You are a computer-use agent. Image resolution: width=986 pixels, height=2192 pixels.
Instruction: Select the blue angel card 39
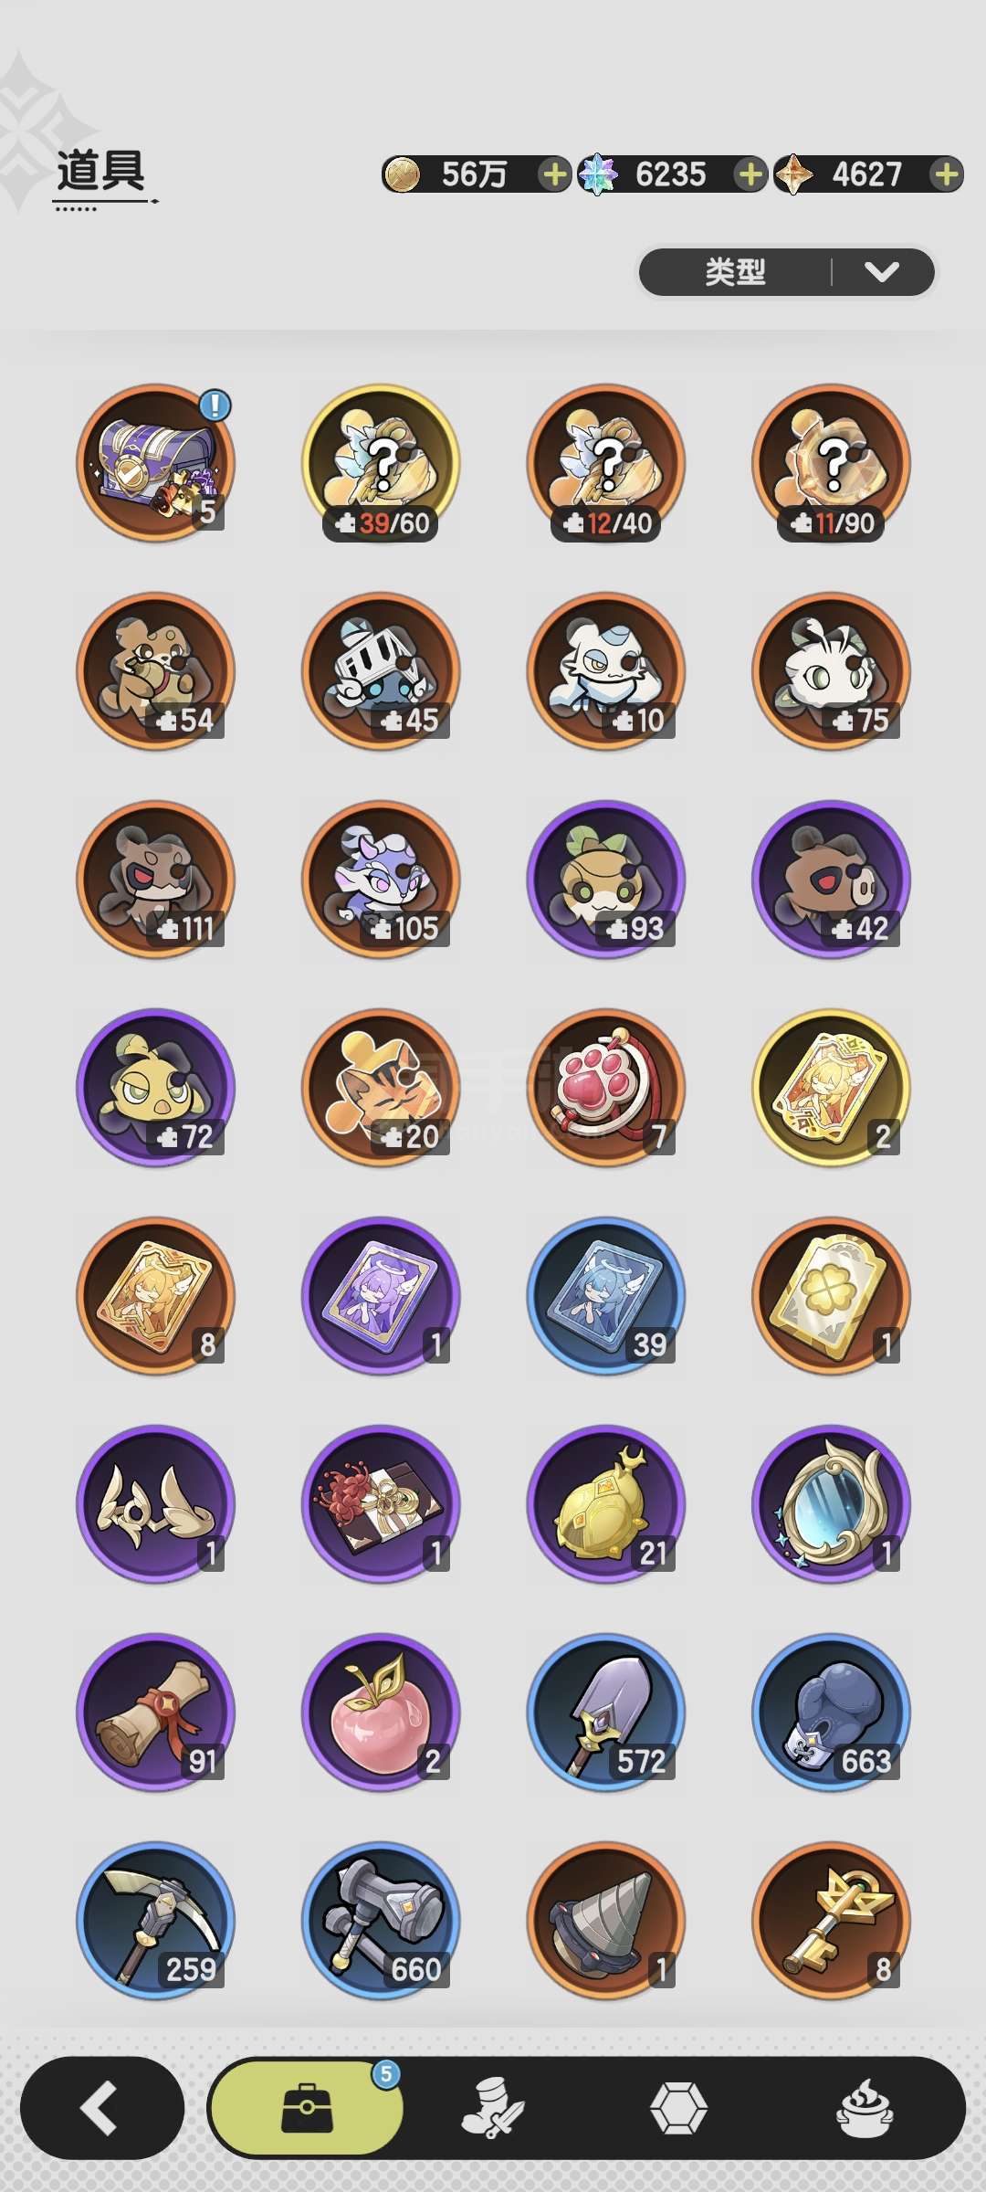pos(606,1296)
